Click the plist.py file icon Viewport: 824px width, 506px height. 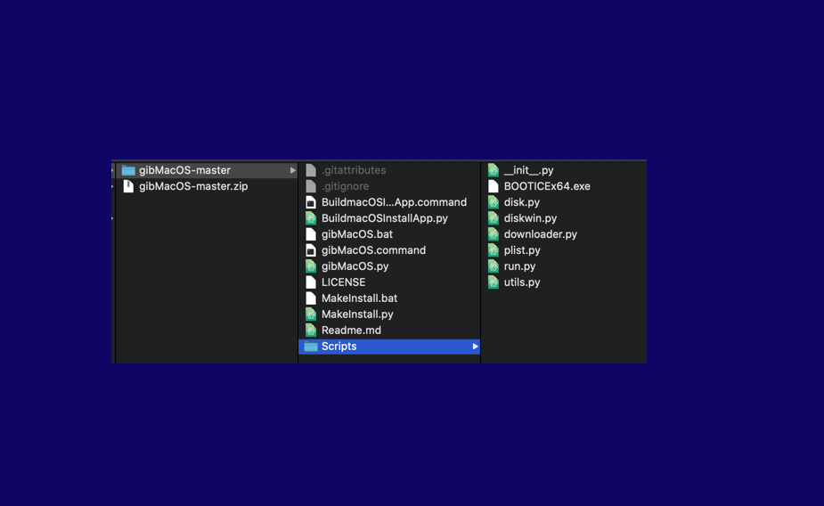[x=493, y=250]
